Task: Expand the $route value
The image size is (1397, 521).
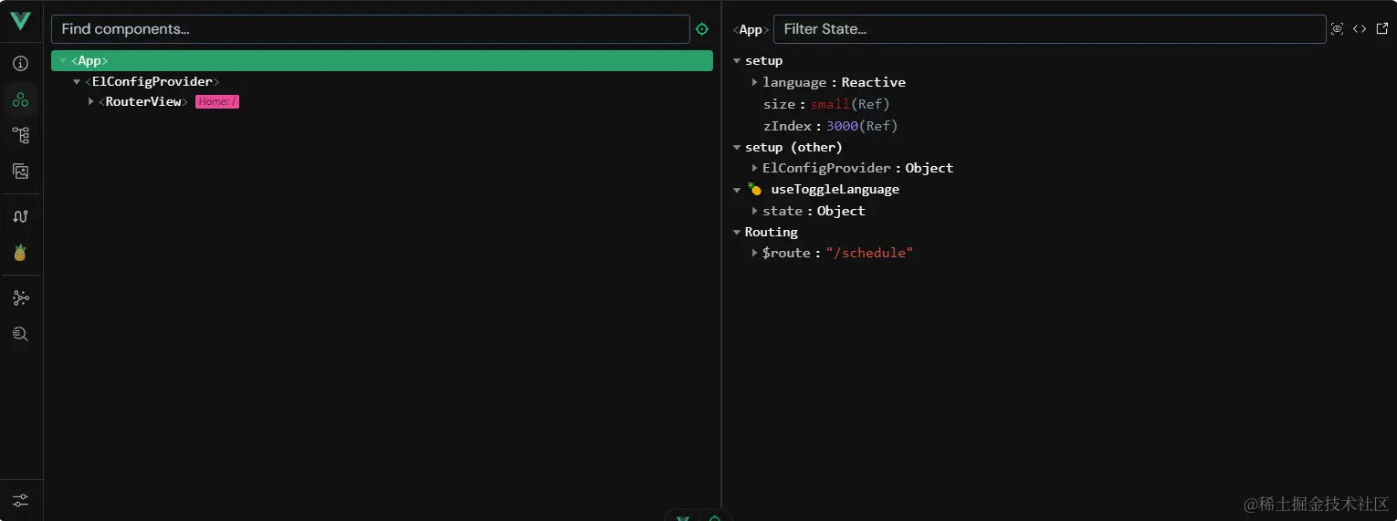Action: point(755,253)
